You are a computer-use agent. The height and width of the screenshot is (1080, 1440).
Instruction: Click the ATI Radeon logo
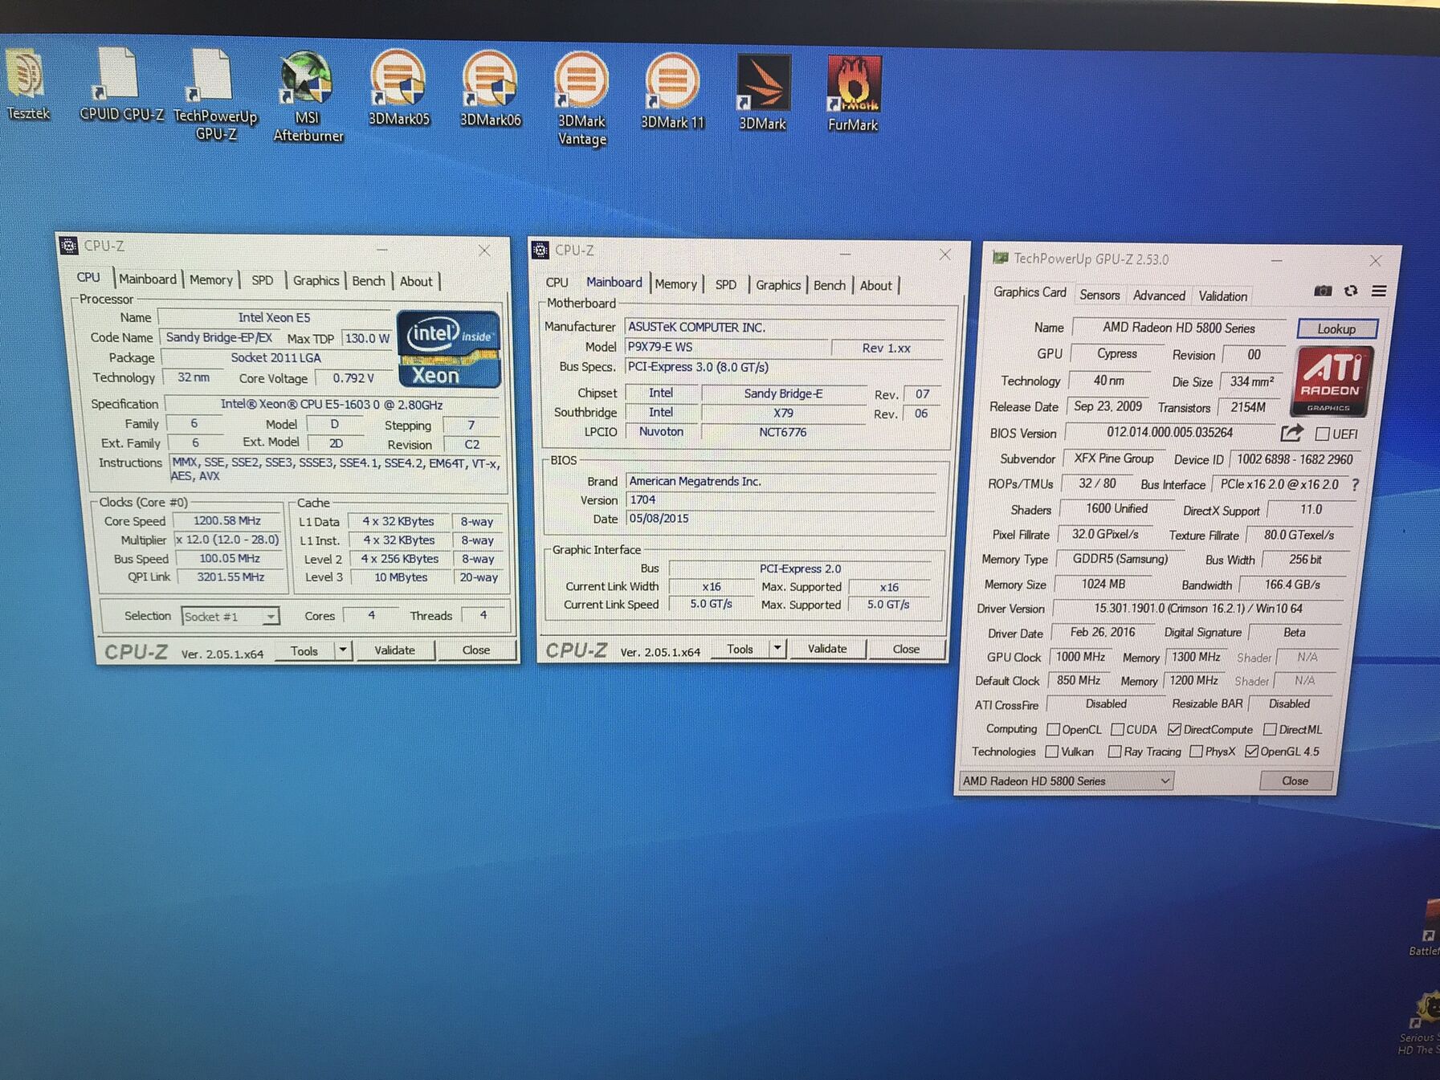[x=1331, y=381]
